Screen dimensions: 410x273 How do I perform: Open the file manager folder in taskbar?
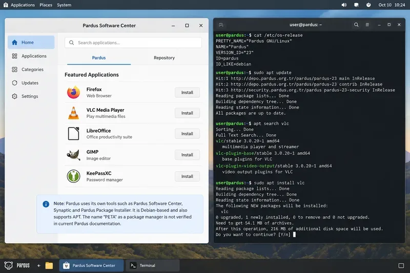(49, 266)
